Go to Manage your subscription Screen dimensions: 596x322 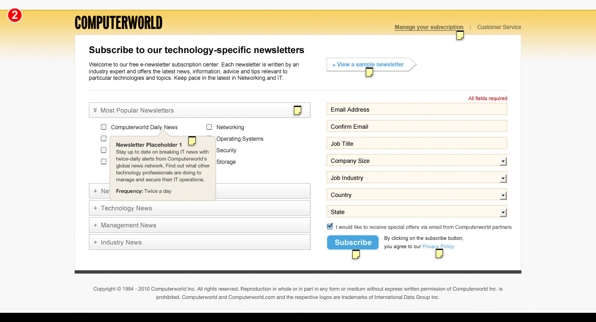pyautogui.click(x=429, y=27)
